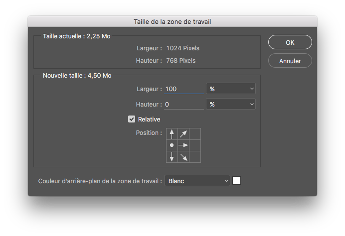
Task: Uncheck the Relative checkbox
Action: click(132, 119)
